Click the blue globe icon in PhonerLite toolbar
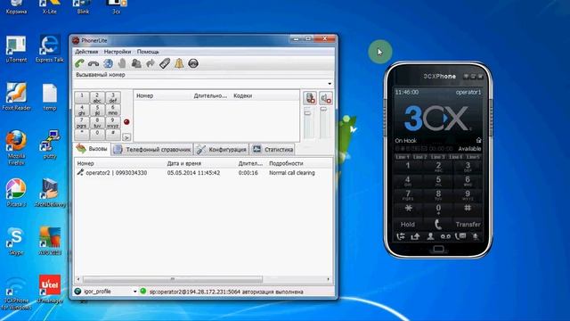The height and width of the screenshot is (321, 570). coord(108,63)
